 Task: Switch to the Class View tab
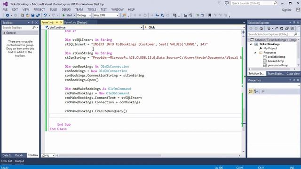[x=293, y=74]
